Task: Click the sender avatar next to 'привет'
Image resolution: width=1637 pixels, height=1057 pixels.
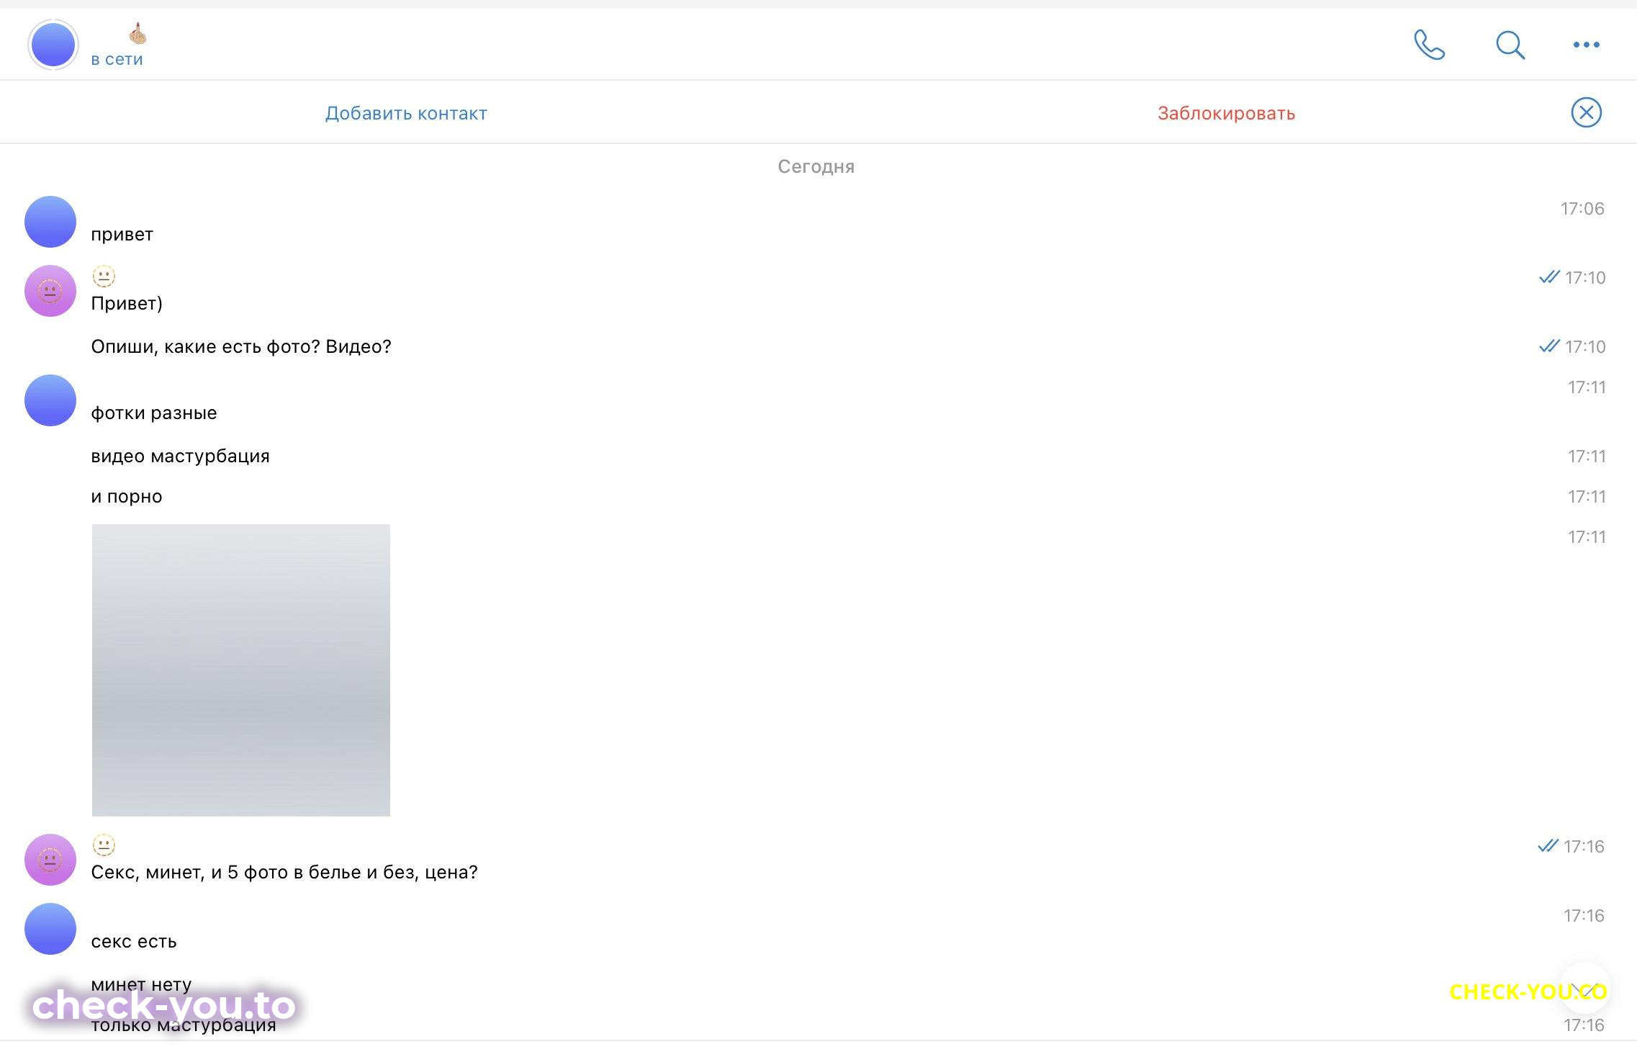Action: click(50, 222)
